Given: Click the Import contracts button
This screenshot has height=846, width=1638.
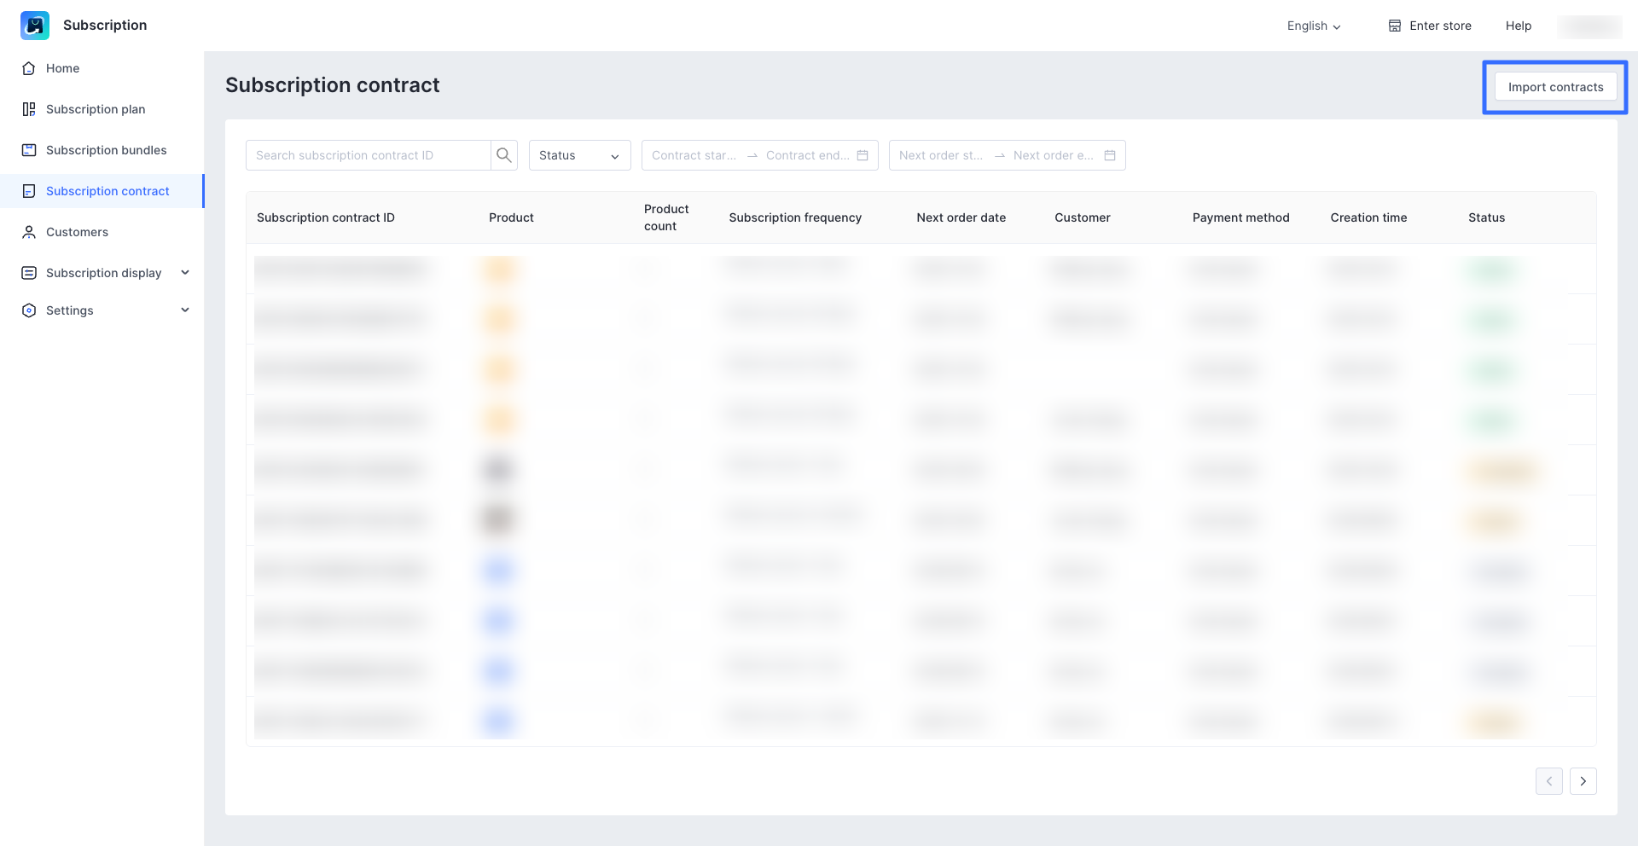Looking at the screenshot, I should 1555,87.
